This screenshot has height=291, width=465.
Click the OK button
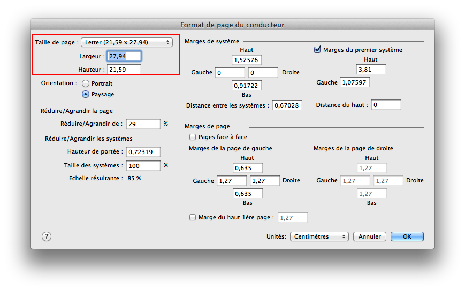point(407,236)
